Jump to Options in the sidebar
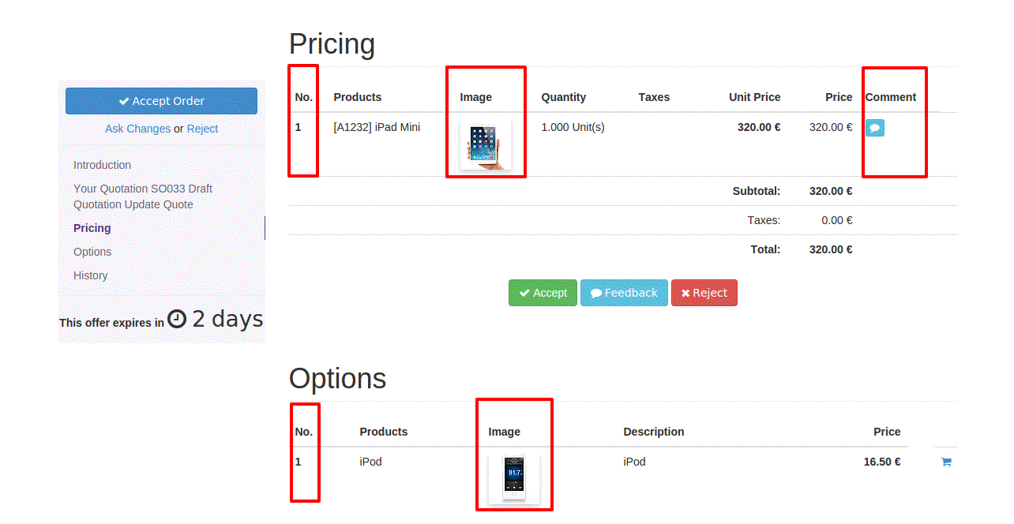The image size is (1014, 524). tap(92, 252)
